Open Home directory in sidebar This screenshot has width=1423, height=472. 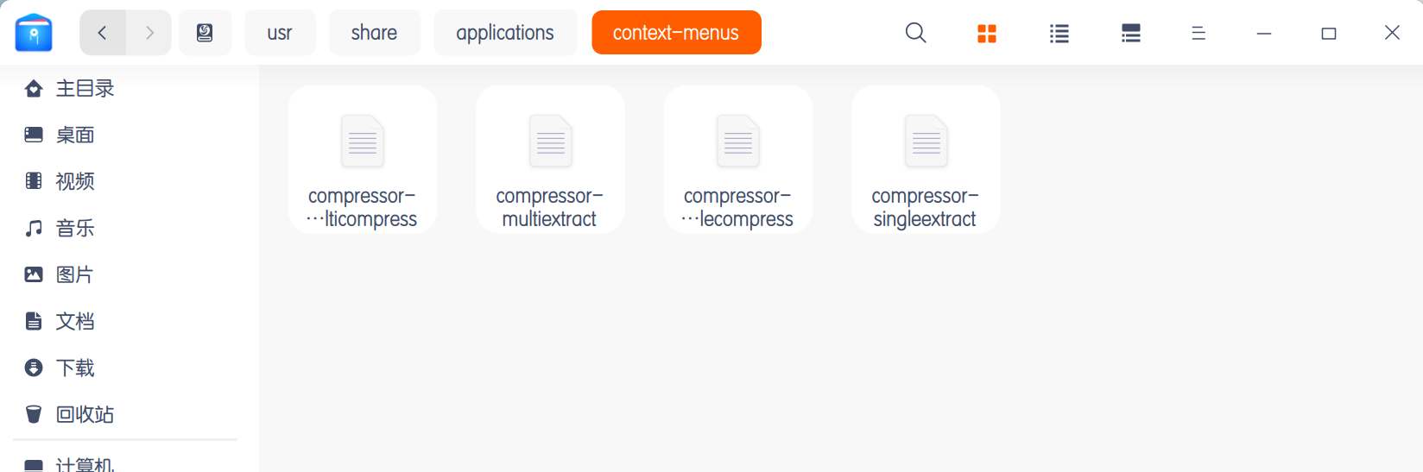[84, 88]
